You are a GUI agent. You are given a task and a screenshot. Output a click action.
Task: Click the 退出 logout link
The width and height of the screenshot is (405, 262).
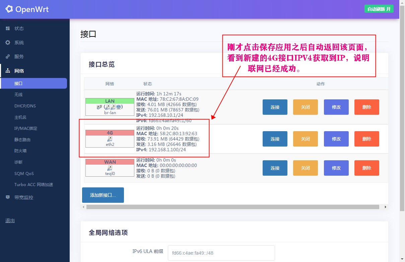pos(10,221)
